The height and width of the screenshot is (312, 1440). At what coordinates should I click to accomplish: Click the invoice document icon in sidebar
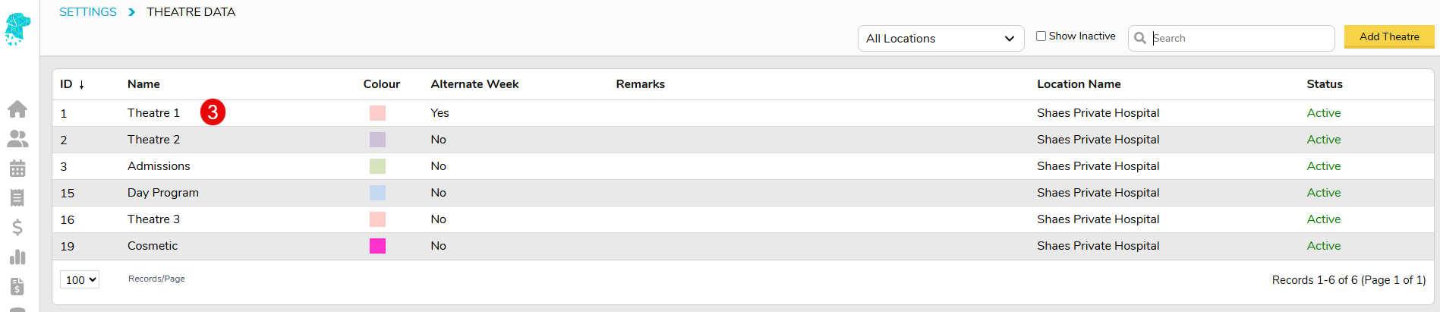[17, 287]
